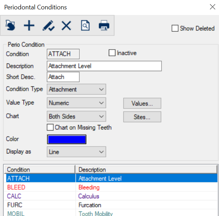Click the Values... button
The image size is (219, 216).
(x=142, y=103)
